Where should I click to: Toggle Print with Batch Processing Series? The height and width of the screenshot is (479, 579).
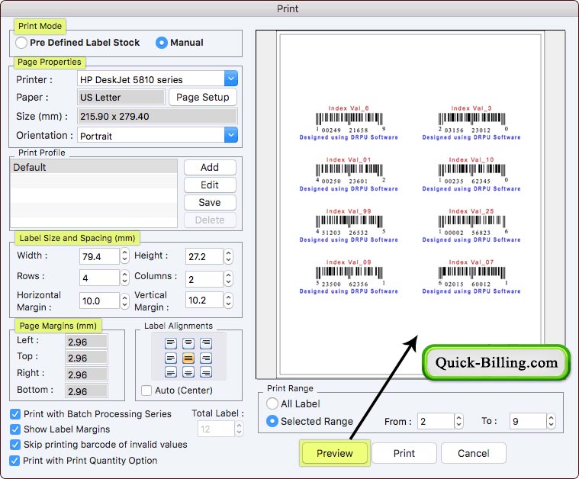pos(15,414)
